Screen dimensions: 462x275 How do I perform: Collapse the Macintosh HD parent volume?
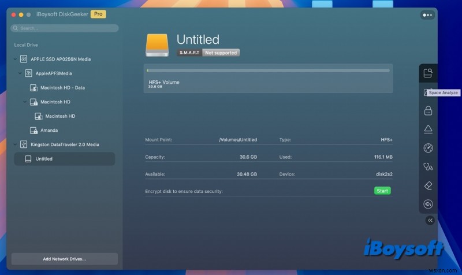pos(25,102)
